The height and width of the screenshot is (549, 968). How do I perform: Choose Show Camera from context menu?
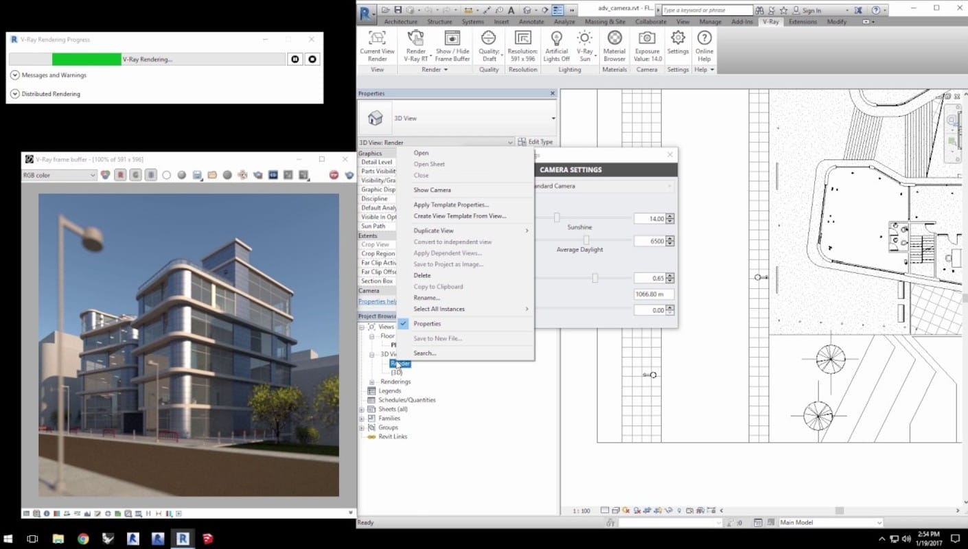pyautogui.click(x=432, y=190)
